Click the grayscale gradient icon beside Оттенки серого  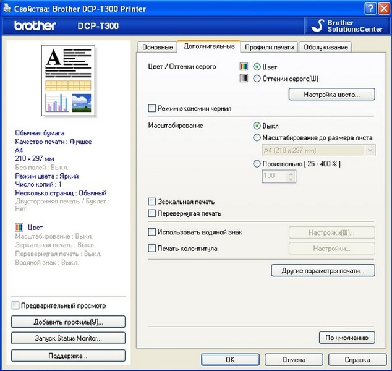[x=244, y=79]
